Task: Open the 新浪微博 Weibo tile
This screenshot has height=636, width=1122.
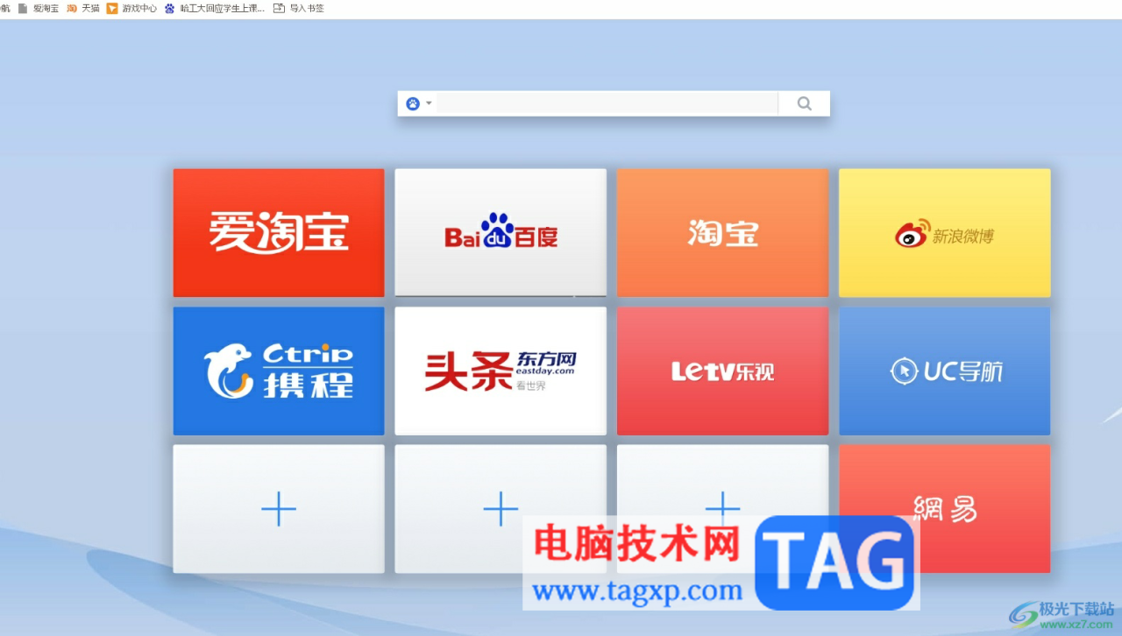Action: click(x=944, y=233)
